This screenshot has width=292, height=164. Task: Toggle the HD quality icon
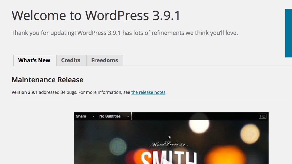click(262, 116)
